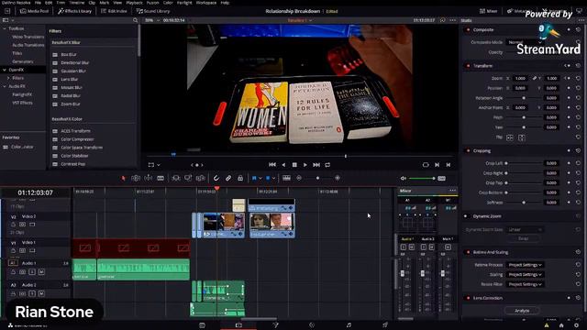Toggle the Lens Correction enable dot

point(468,298)
